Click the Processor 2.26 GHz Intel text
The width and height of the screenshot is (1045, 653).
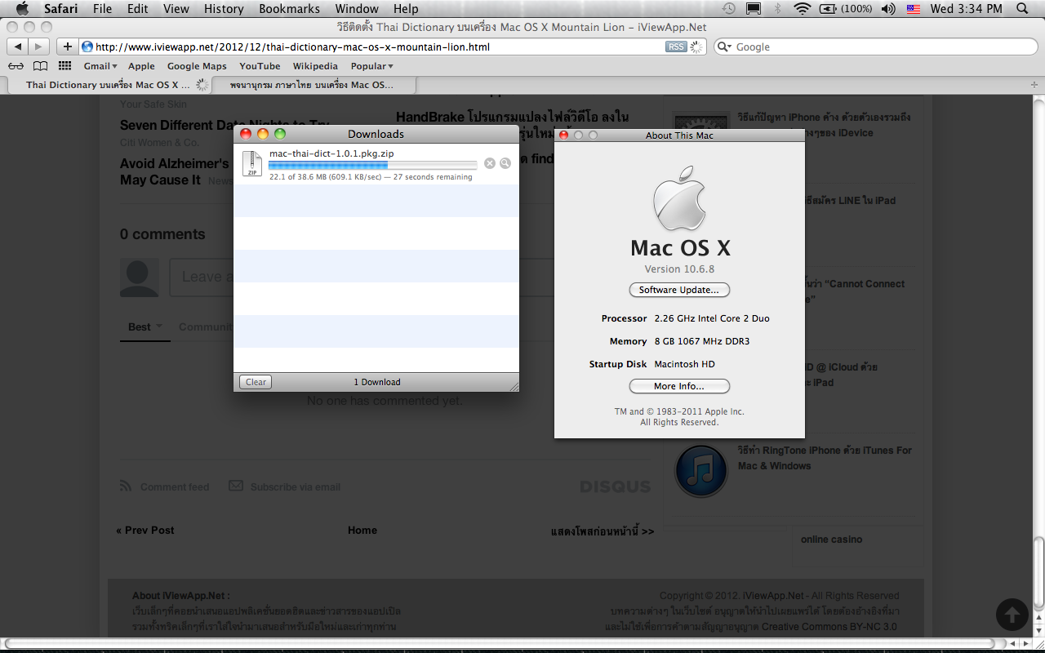point(685,318)
